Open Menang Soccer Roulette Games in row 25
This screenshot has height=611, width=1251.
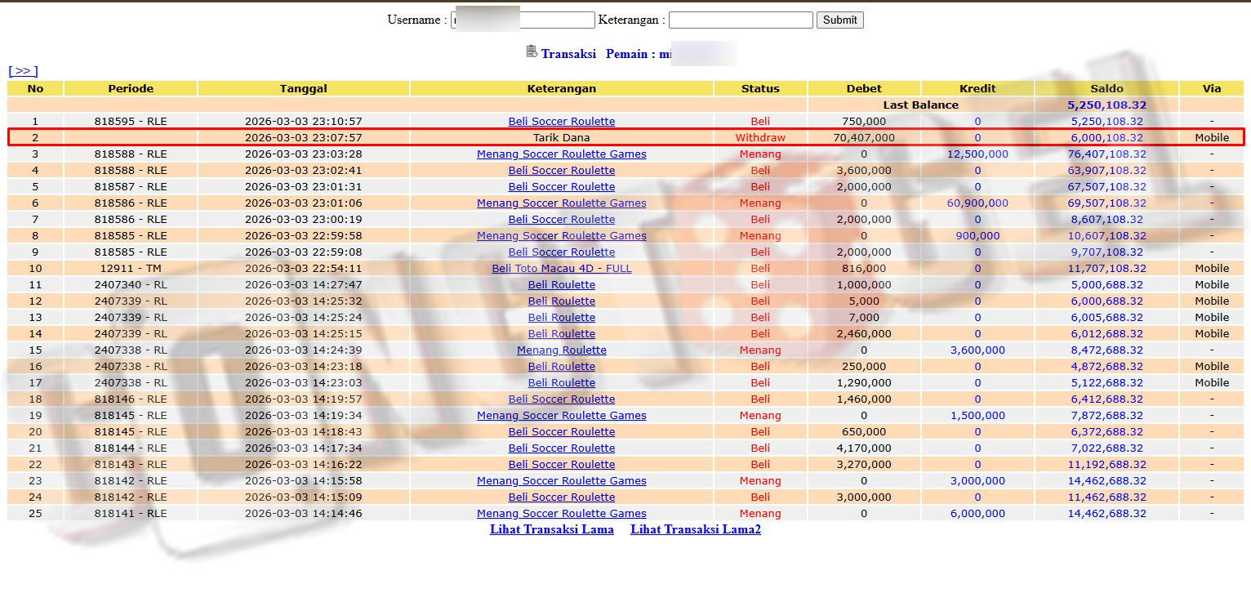(561, 513)
